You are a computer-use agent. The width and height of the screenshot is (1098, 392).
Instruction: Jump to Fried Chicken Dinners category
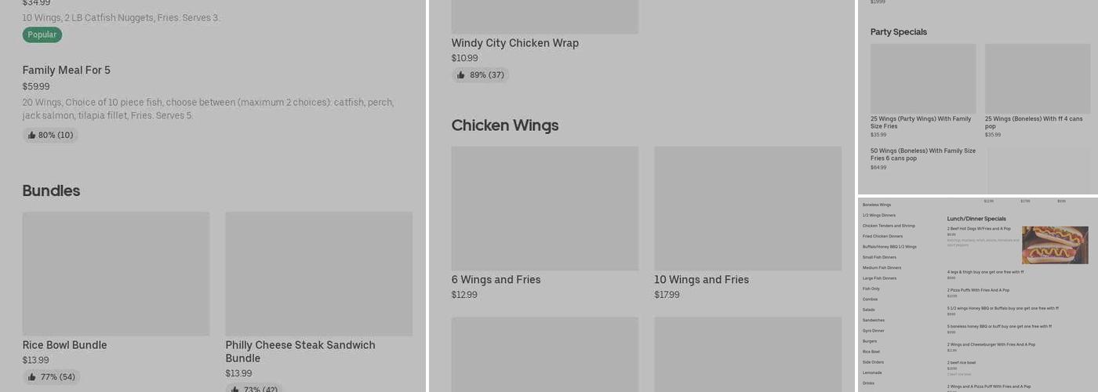coord(882,236)
